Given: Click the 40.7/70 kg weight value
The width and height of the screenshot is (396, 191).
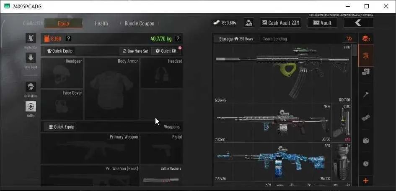Looking at the screenshot, I should (x=161, y=39).
